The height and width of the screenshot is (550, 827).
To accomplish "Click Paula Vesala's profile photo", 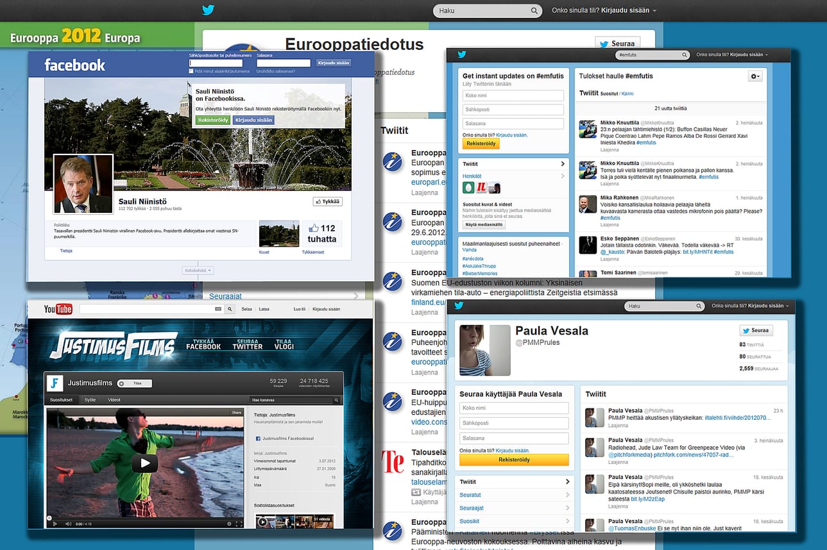I will [485, 350].
